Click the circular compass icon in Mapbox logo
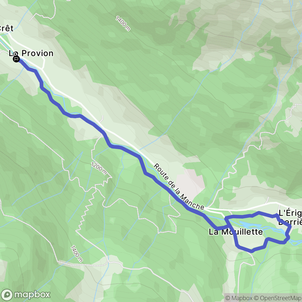 (7, 295)
